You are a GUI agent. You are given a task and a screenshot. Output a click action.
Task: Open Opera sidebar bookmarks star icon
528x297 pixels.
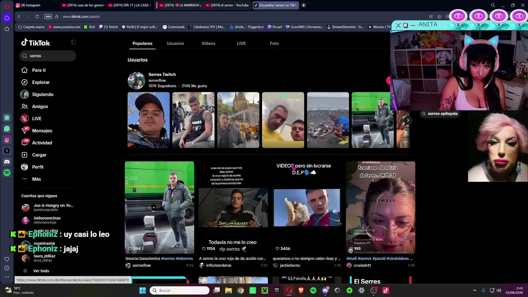[7, 29]
